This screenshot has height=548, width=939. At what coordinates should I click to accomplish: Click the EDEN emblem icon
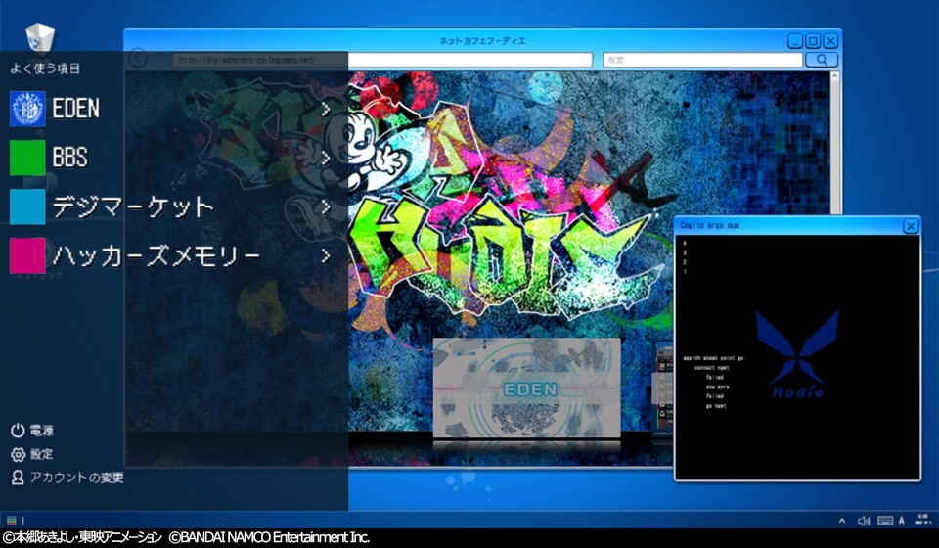click(27, 109)
